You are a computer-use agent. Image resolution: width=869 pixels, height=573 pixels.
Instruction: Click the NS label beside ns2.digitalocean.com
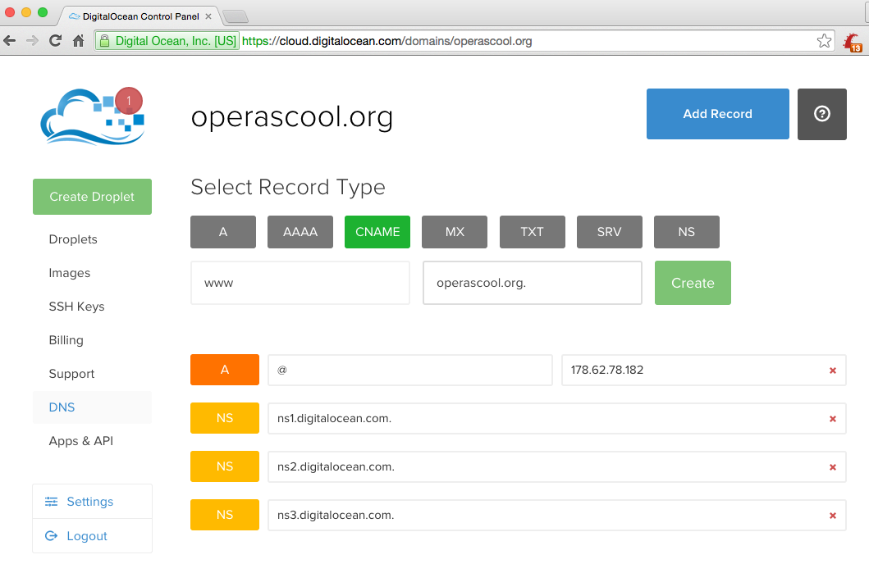point(225,466)
